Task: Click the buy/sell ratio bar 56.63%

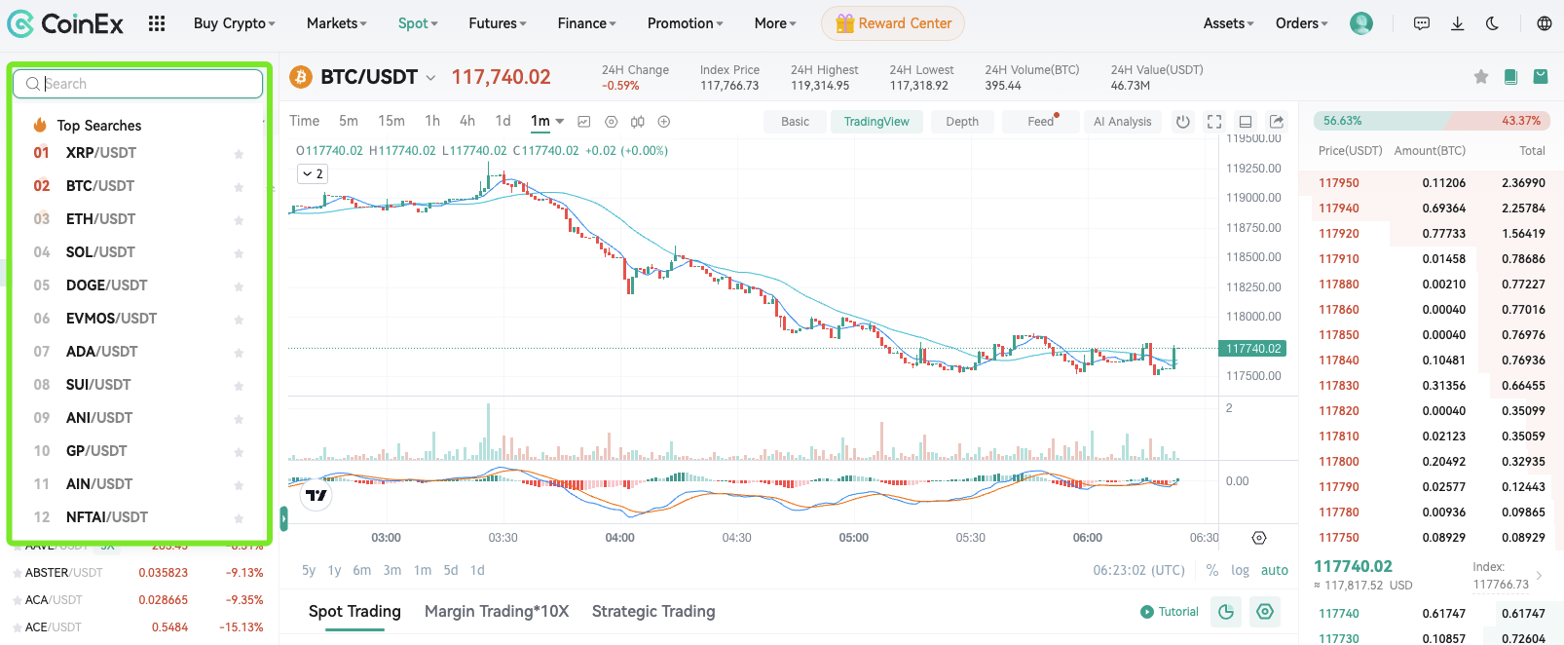Action: click(1431, 121)
